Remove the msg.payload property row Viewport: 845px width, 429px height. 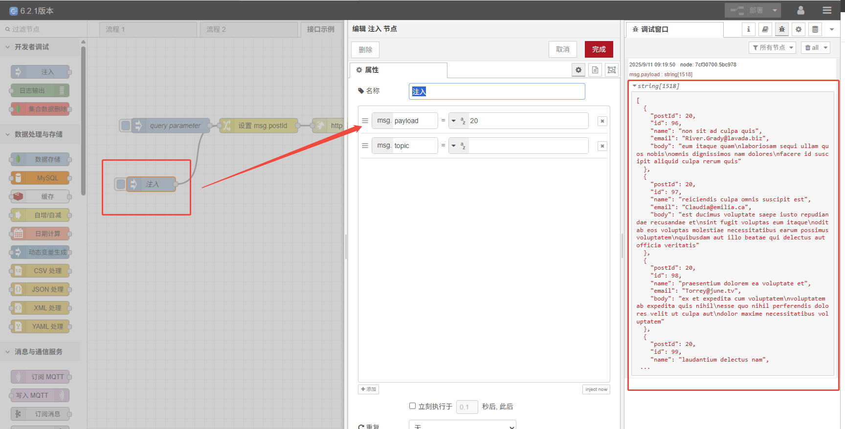click(x=602, y=121)
